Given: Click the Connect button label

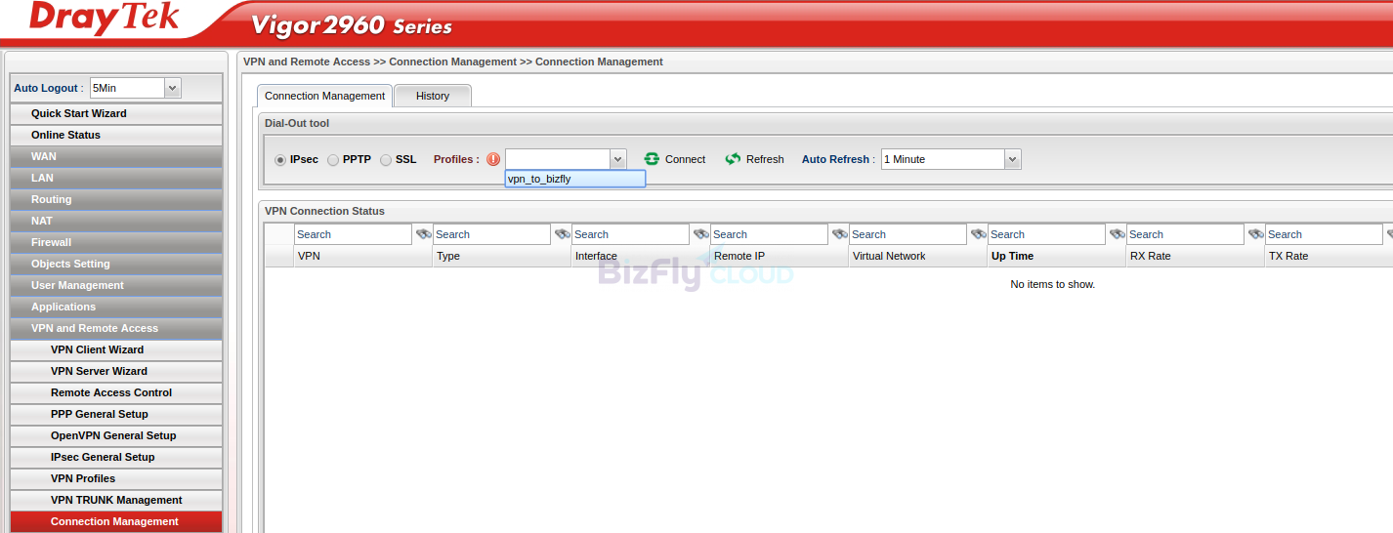Looking at the screenshot, I should coord(685,159).
